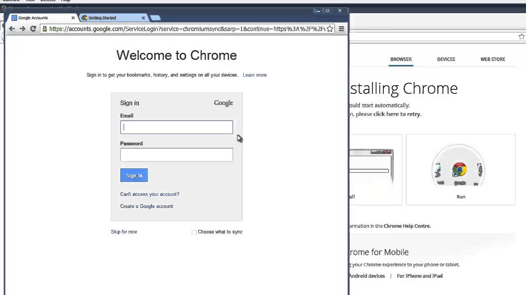The image size is (526, 295).
Task: Click the green padlock security icon
Action: [45, 29]
